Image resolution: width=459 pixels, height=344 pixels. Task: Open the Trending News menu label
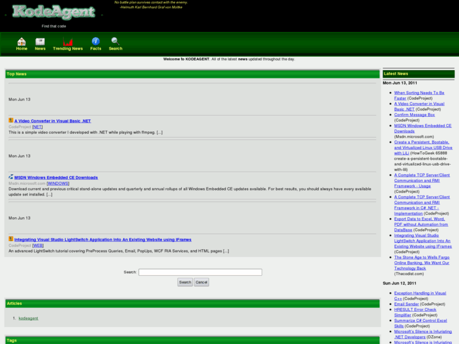(x=68, y=49)
